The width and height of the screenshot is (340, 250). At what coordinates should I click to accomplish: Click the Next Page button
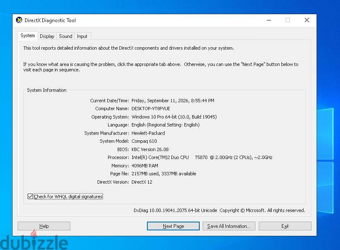click(x=173, y=226)
